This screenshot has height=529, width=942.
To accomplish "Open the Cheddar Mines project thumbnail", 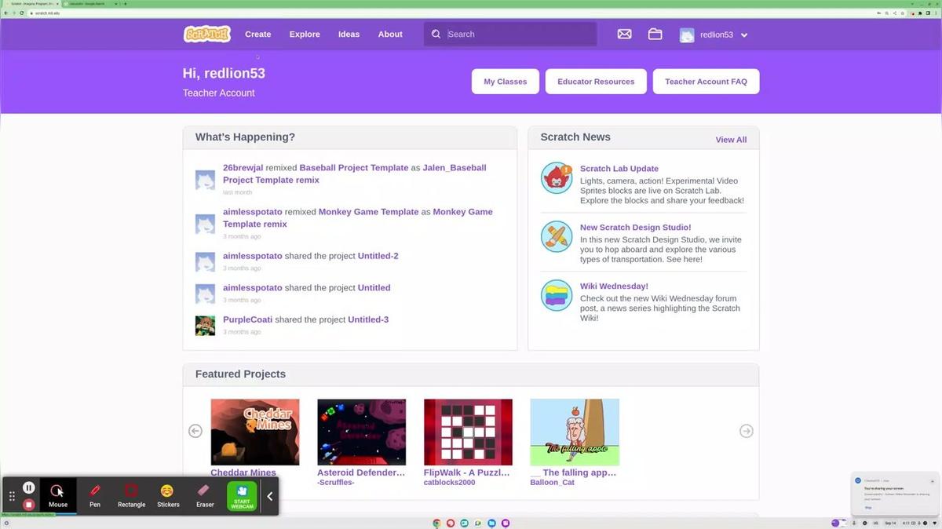I will (255, 432).
